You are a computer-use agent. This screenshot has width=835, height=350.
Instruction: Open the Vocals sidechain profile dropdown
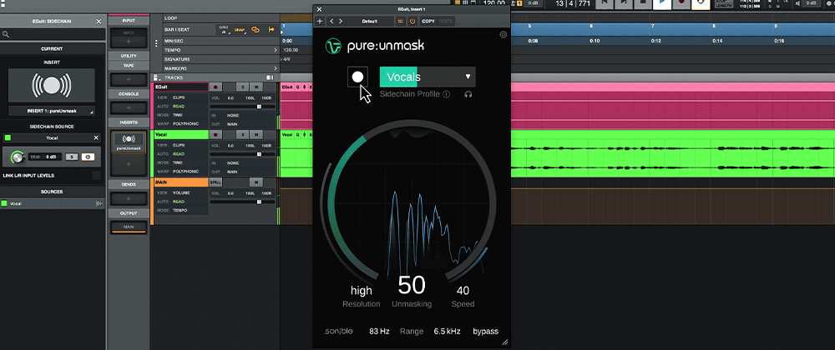[427, 77]
